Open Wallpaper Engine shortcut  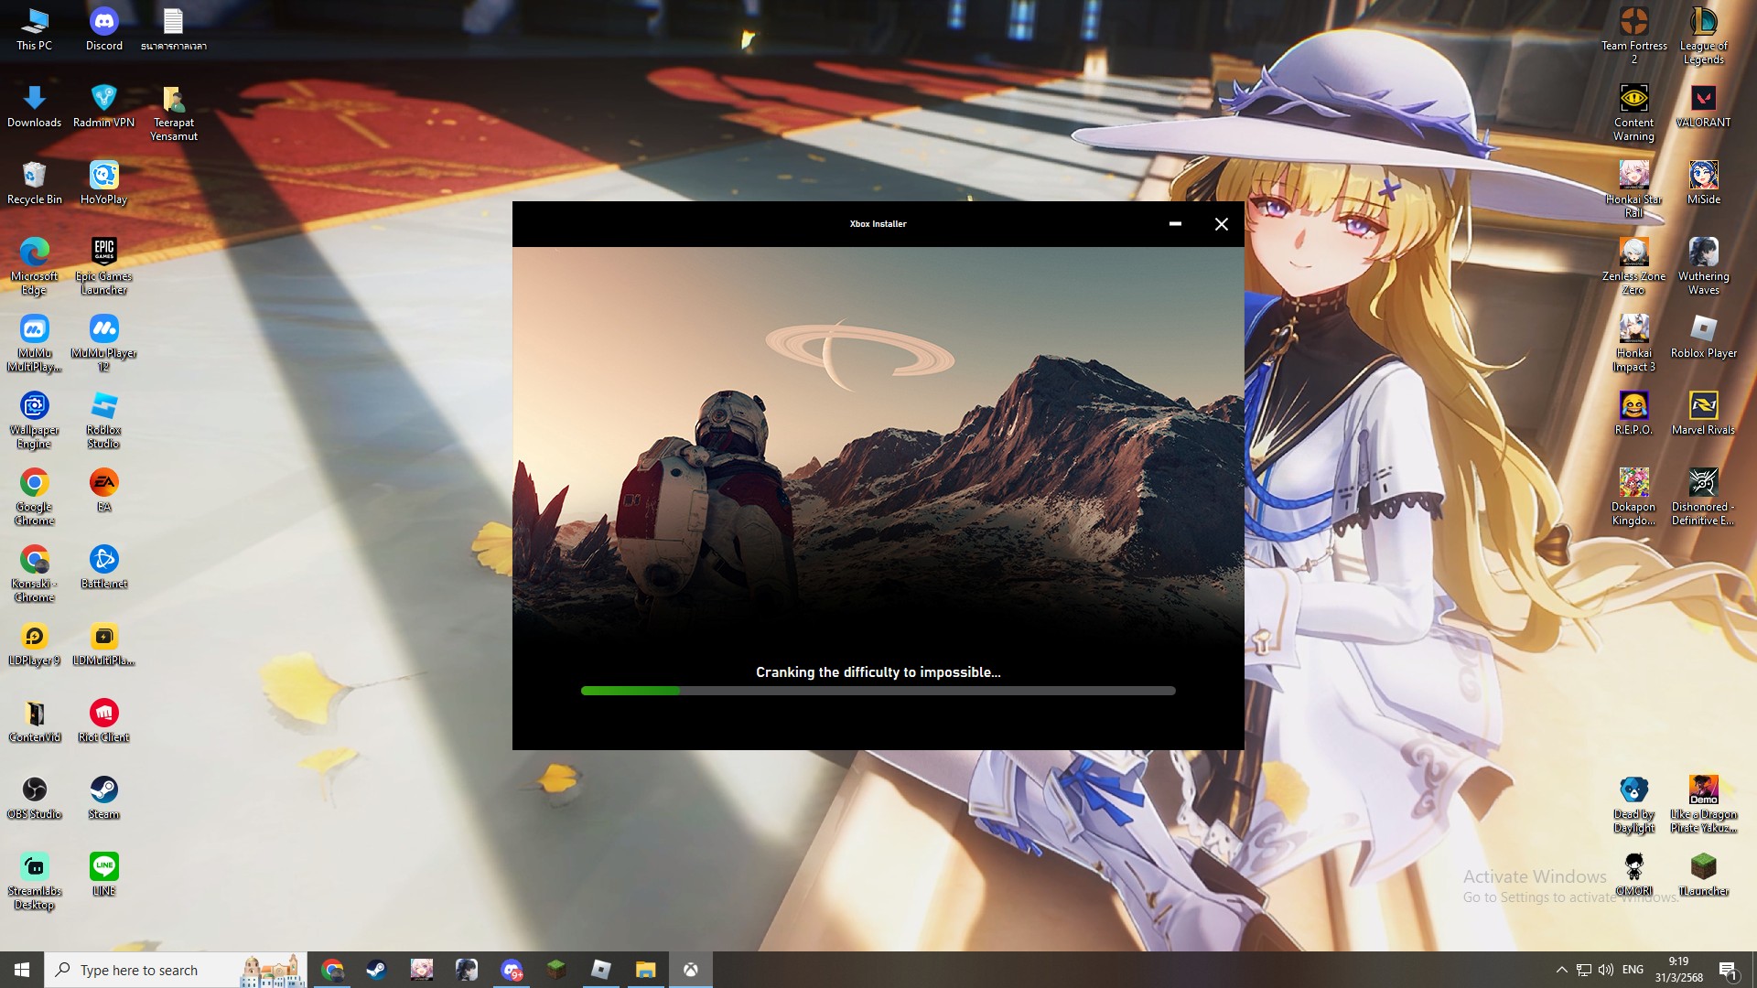34,420
